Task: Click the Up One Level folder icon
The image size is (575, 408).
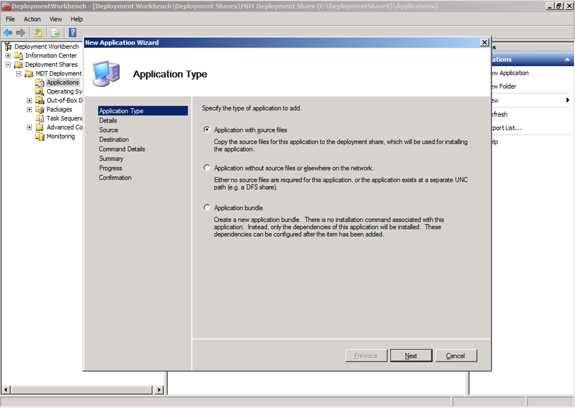Action: pos(38,33)
